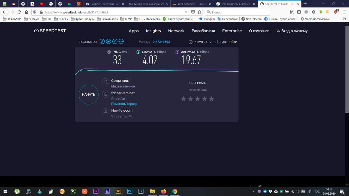The width and height of the screenshot is (349, 196).
Task: Open the windguru bookmark
Action: (x=207, y=19)
